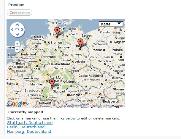Click the red marker over Hamburg
The width and height of the screenshot is (181, 139).
click(57, 31)
